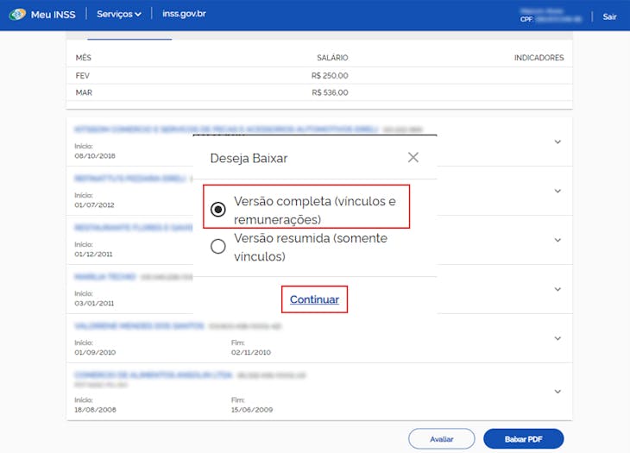Click the Fim date 02/11/2010
Viewport: 630px width, 453px height.
[x=251, y=352]
